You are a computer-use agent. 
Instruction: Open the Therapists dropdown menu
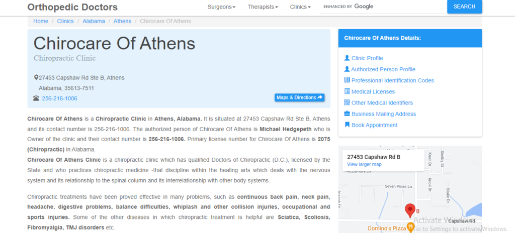(263, 7)
